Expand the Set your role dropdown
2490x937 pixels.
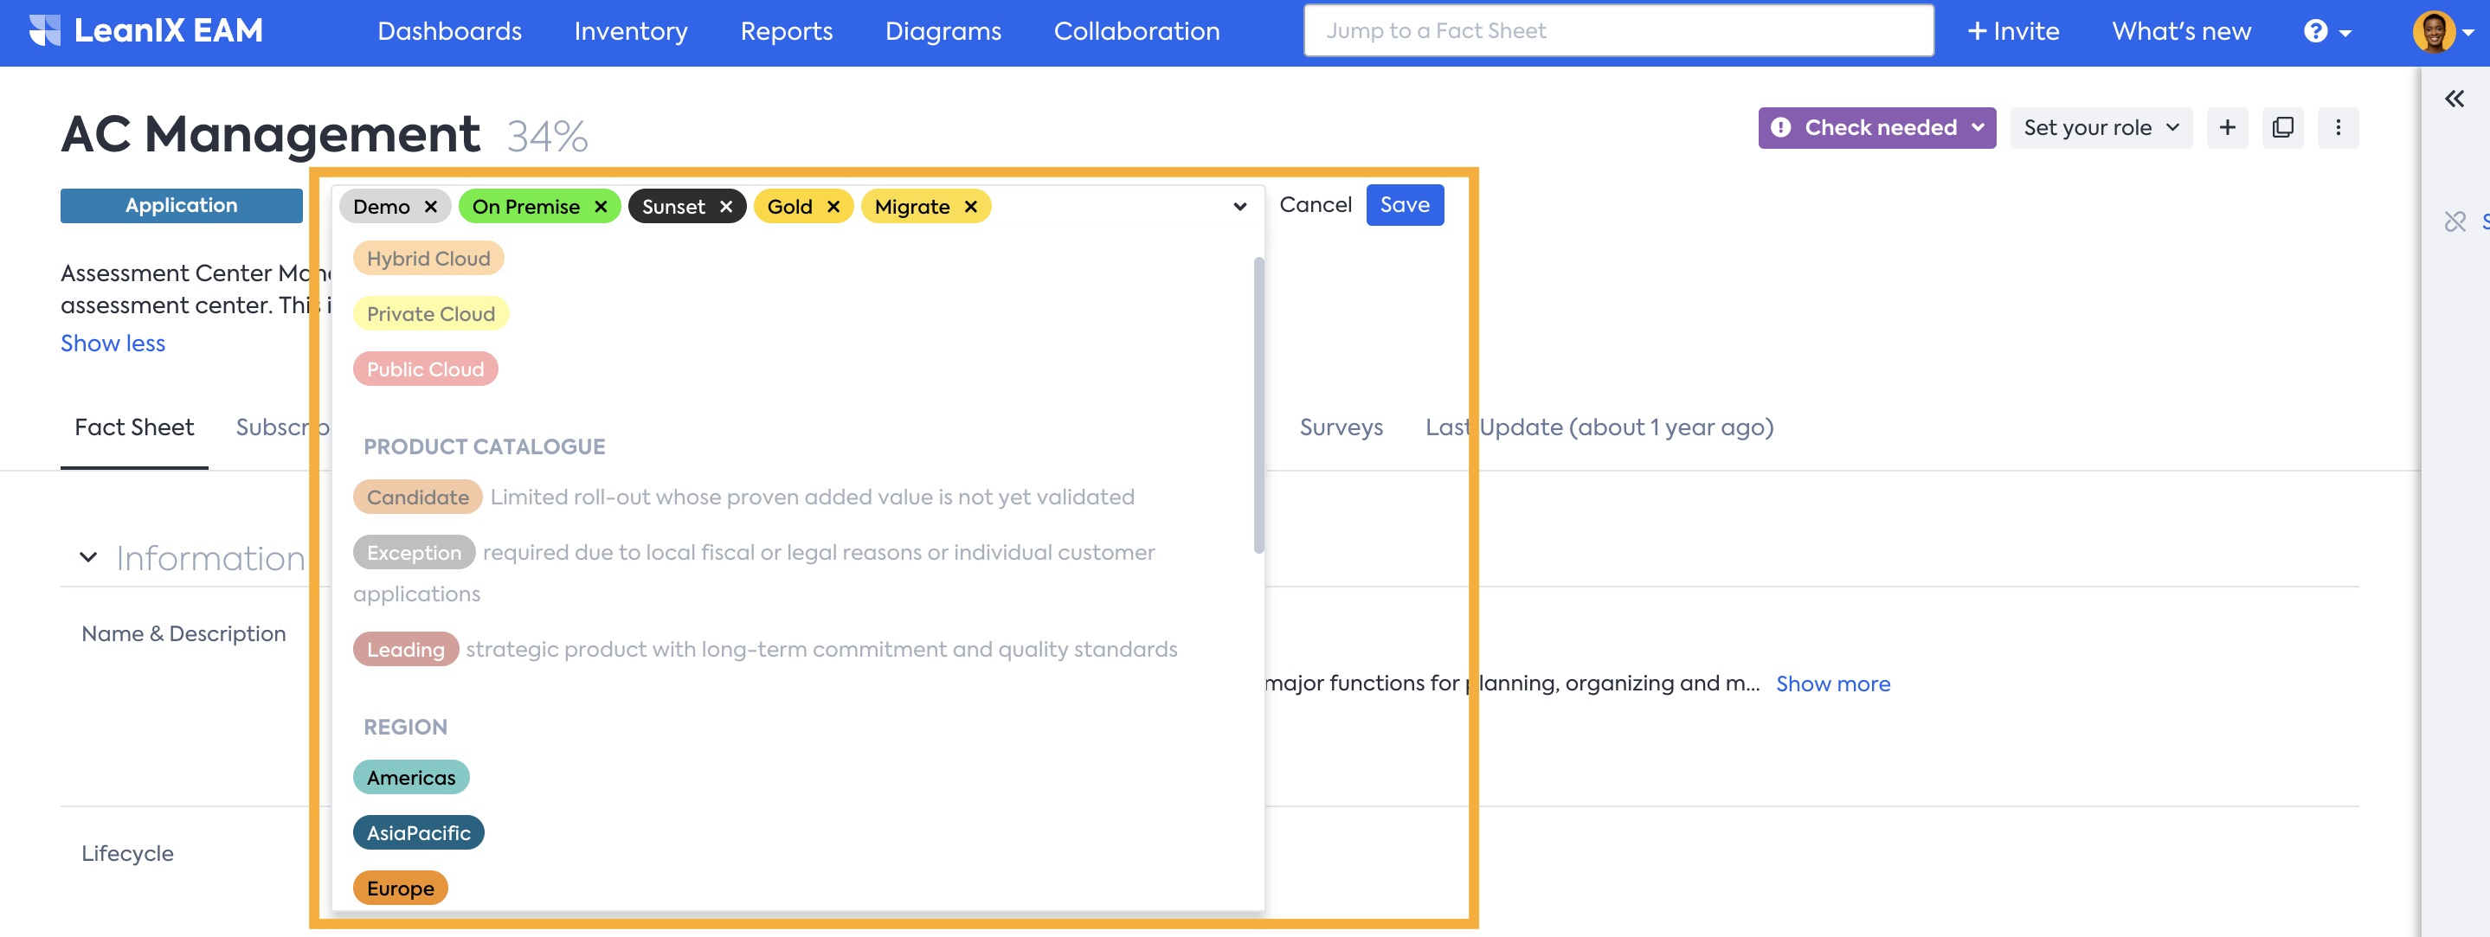point(2101,127)
